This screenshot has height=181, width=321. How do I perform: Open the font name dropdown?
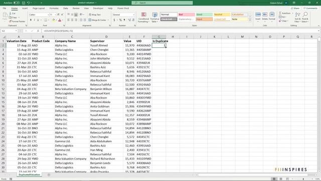pos(48,15)
